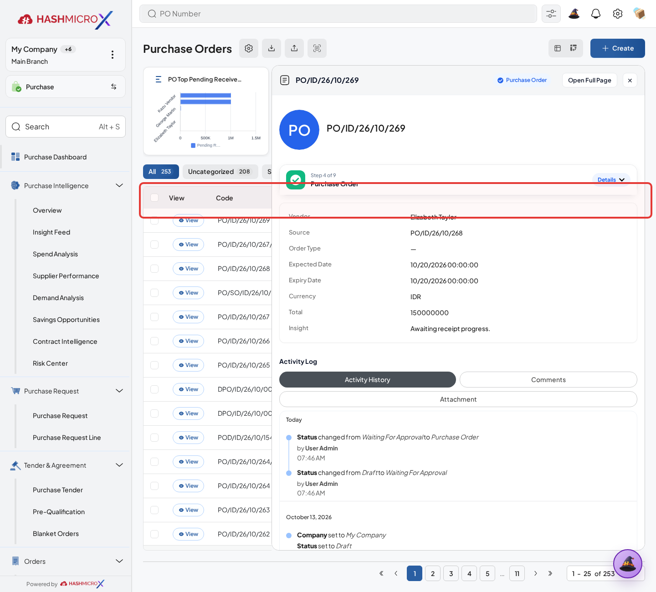Jump to last page arrow
Screen dimensions: 656x592
[x=550, y=573]
